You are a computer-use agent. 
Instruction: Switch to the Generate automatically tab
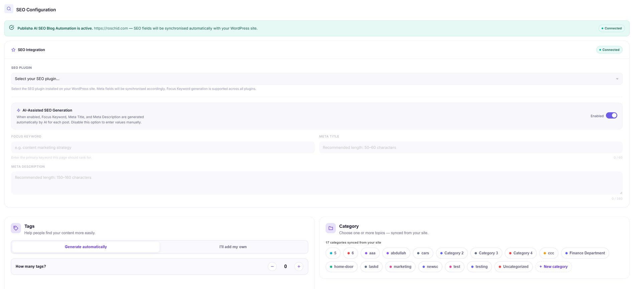click(x=86, y=247)
